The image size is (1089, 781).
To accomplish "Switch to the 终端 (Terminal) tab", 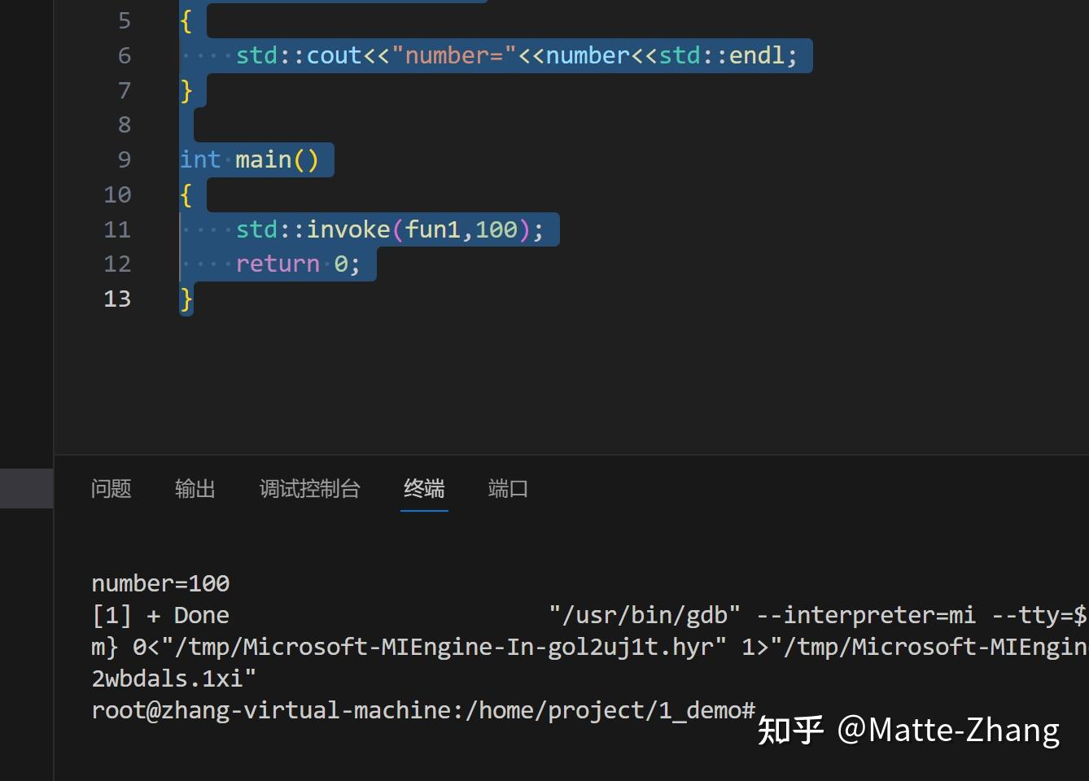I will 424,488.
